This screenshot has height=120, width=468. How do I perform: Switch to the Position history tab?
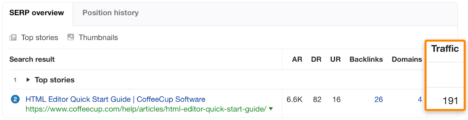(x=110, y=13)
